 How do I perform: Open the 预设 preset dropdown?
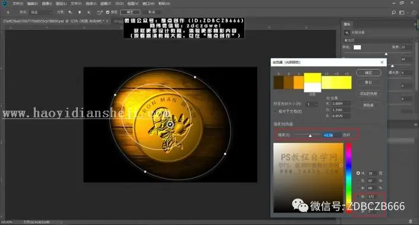tap(41, 12)
